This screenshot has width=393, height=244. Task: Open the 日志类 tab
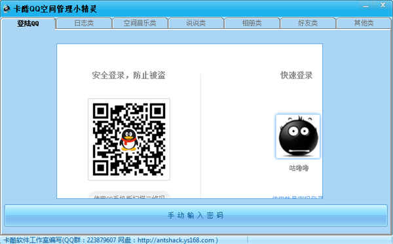tap(84, 24)
